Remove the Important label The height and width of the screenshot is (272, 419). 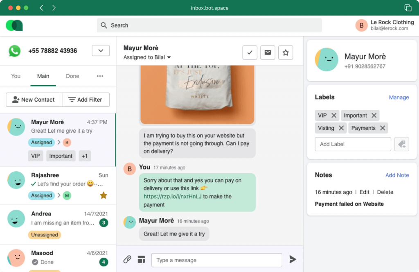click(374, 116)
